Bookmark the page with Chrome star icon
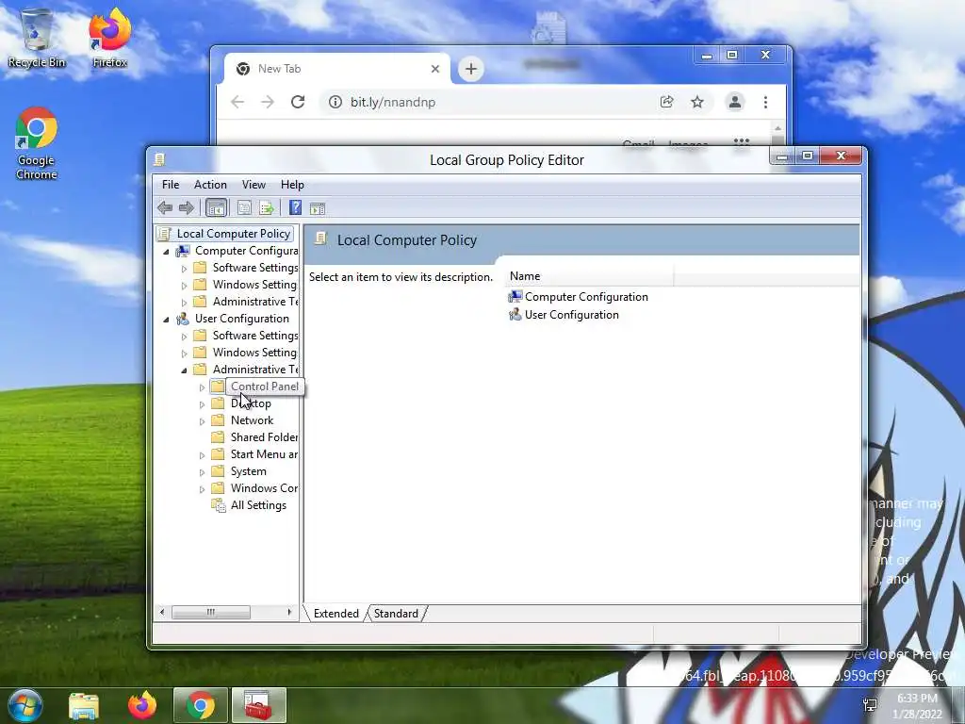 (697, 102)
